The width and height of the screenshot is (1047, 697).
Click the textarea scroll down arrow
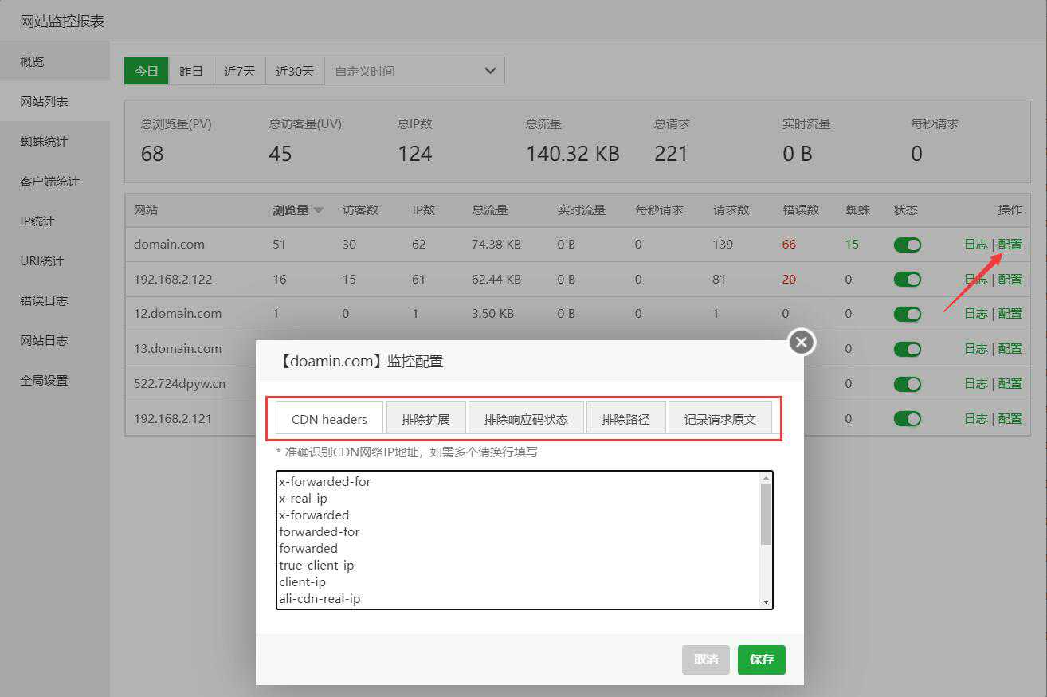coord(766,603)
